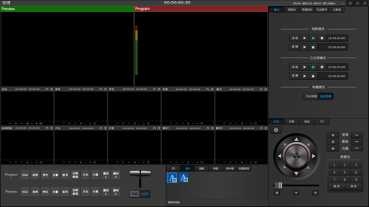369x207 pixels.
Task: Click the eject icon in title bar
Action: [x=357, y=3]
